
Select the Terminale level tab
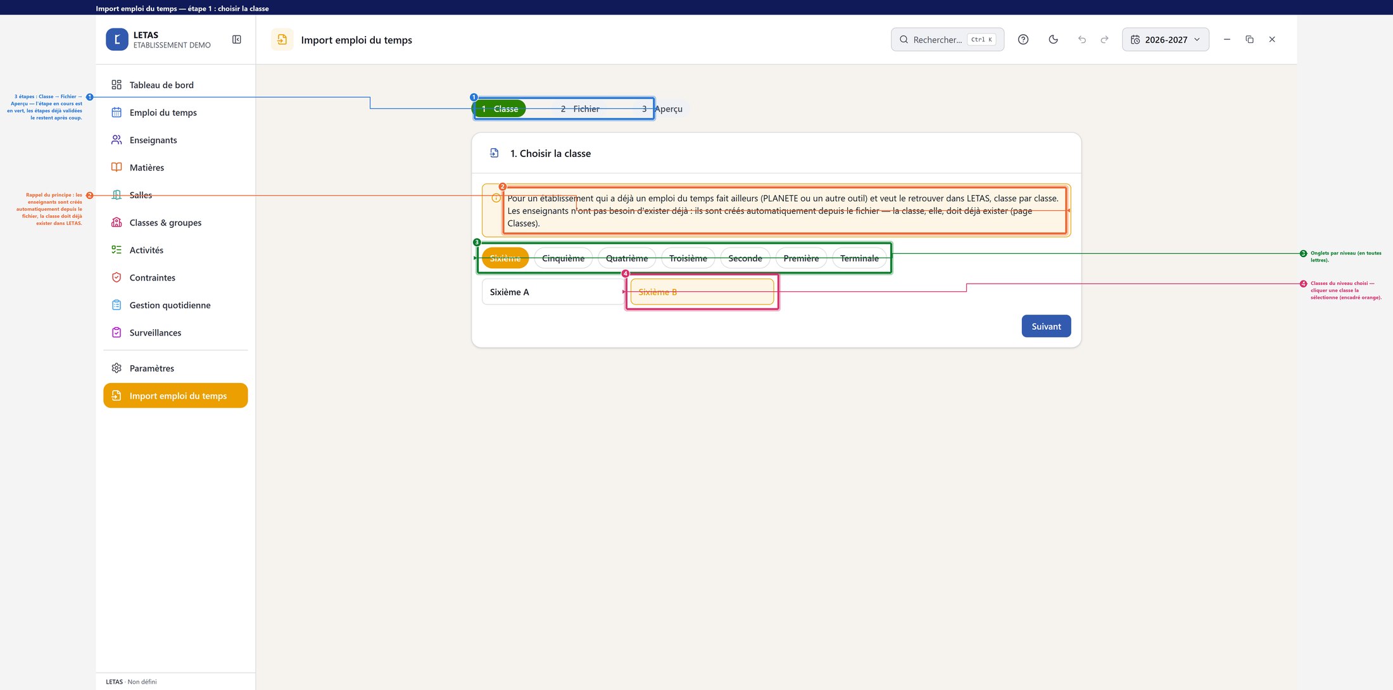859,258
